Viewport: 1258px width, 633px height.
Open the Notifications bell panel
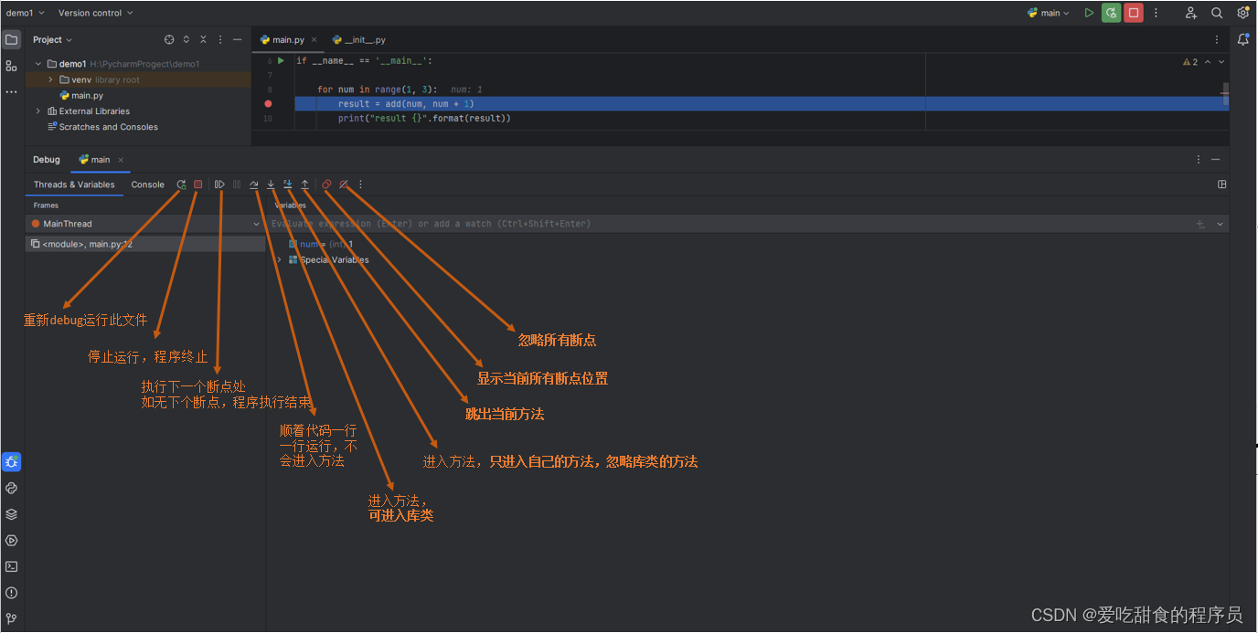[1242, 39]
